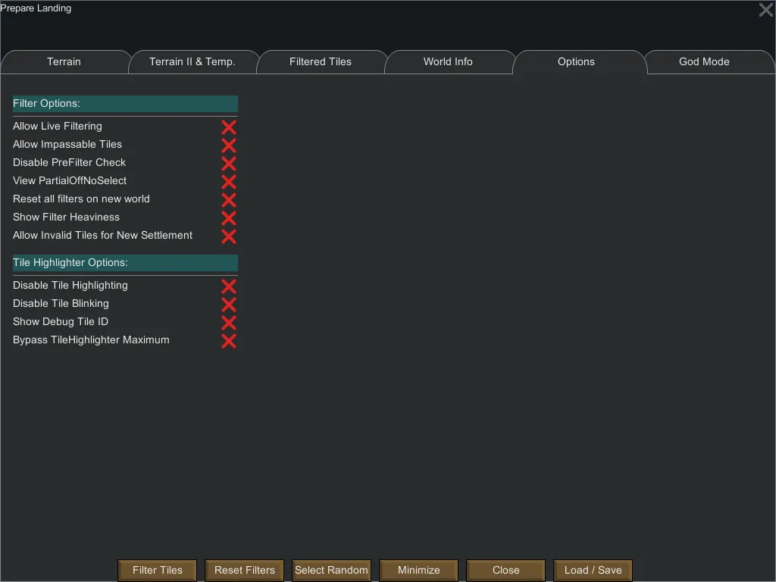
Task: Turn on Show Filter Heaviness
Action: 228,217
